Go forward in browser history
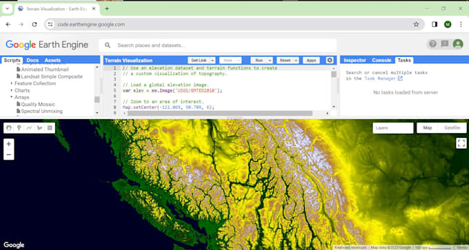This screenshot has width=469, height=250. coord(21,25)
